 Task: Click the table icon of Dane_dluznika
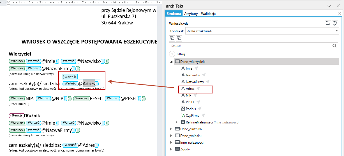tap(177, 129)
